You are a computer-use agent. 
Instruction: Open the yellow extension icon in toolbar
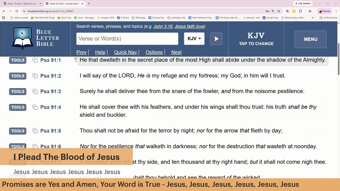tap(294, 11)
